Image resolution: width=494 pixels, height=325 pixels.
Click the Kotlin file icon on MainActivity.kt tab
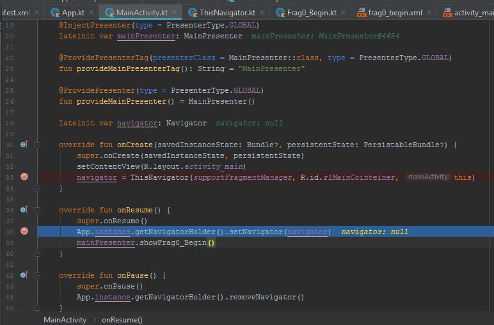[x=109, y=13]
